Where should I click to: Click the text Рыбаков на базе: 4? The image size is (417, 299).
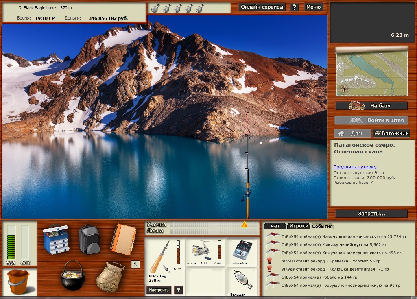pyautogui.click(x=354, y=183)
